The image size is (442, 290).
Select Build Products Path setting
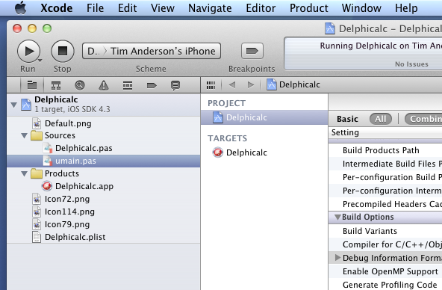tap(385, 150)
